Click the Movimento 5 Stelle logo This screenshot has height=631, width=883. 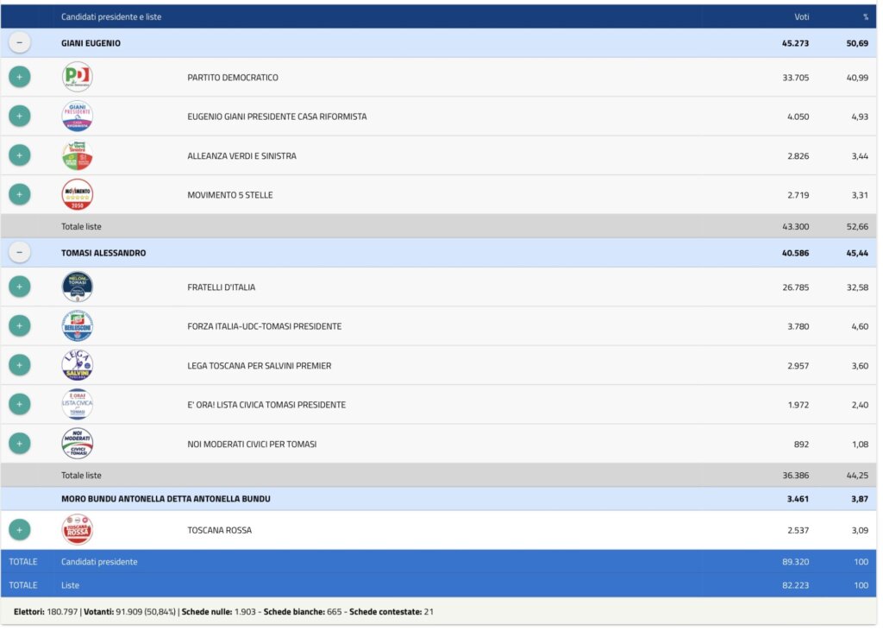pyautogui.click(x=77, y=194)
